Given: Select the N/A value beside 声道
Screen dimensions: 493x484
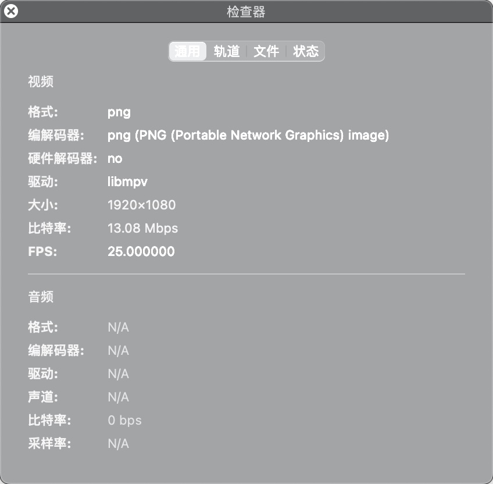Looking at the screenshot, I should (x=118, y=397).
